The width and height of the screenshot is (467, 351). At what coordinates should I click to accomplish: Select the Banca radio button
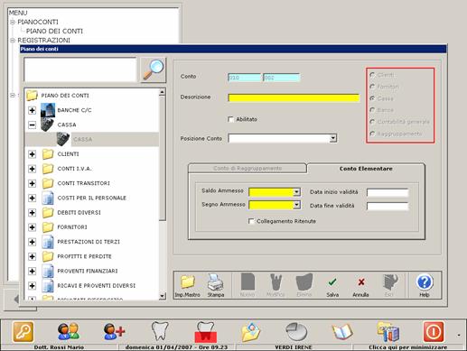coord(372,110)
